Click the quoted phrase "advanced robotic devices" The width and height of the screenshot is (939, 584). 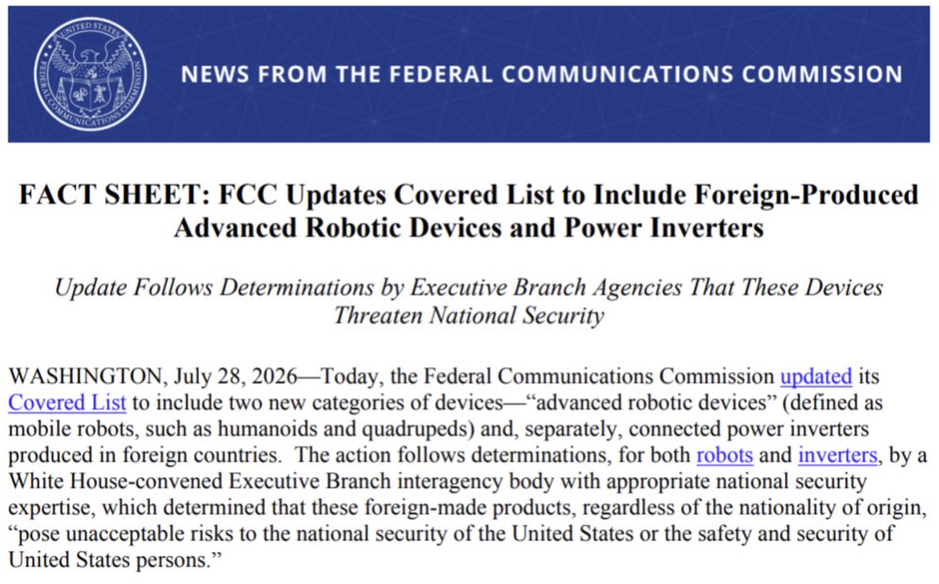tap(651, 403)
